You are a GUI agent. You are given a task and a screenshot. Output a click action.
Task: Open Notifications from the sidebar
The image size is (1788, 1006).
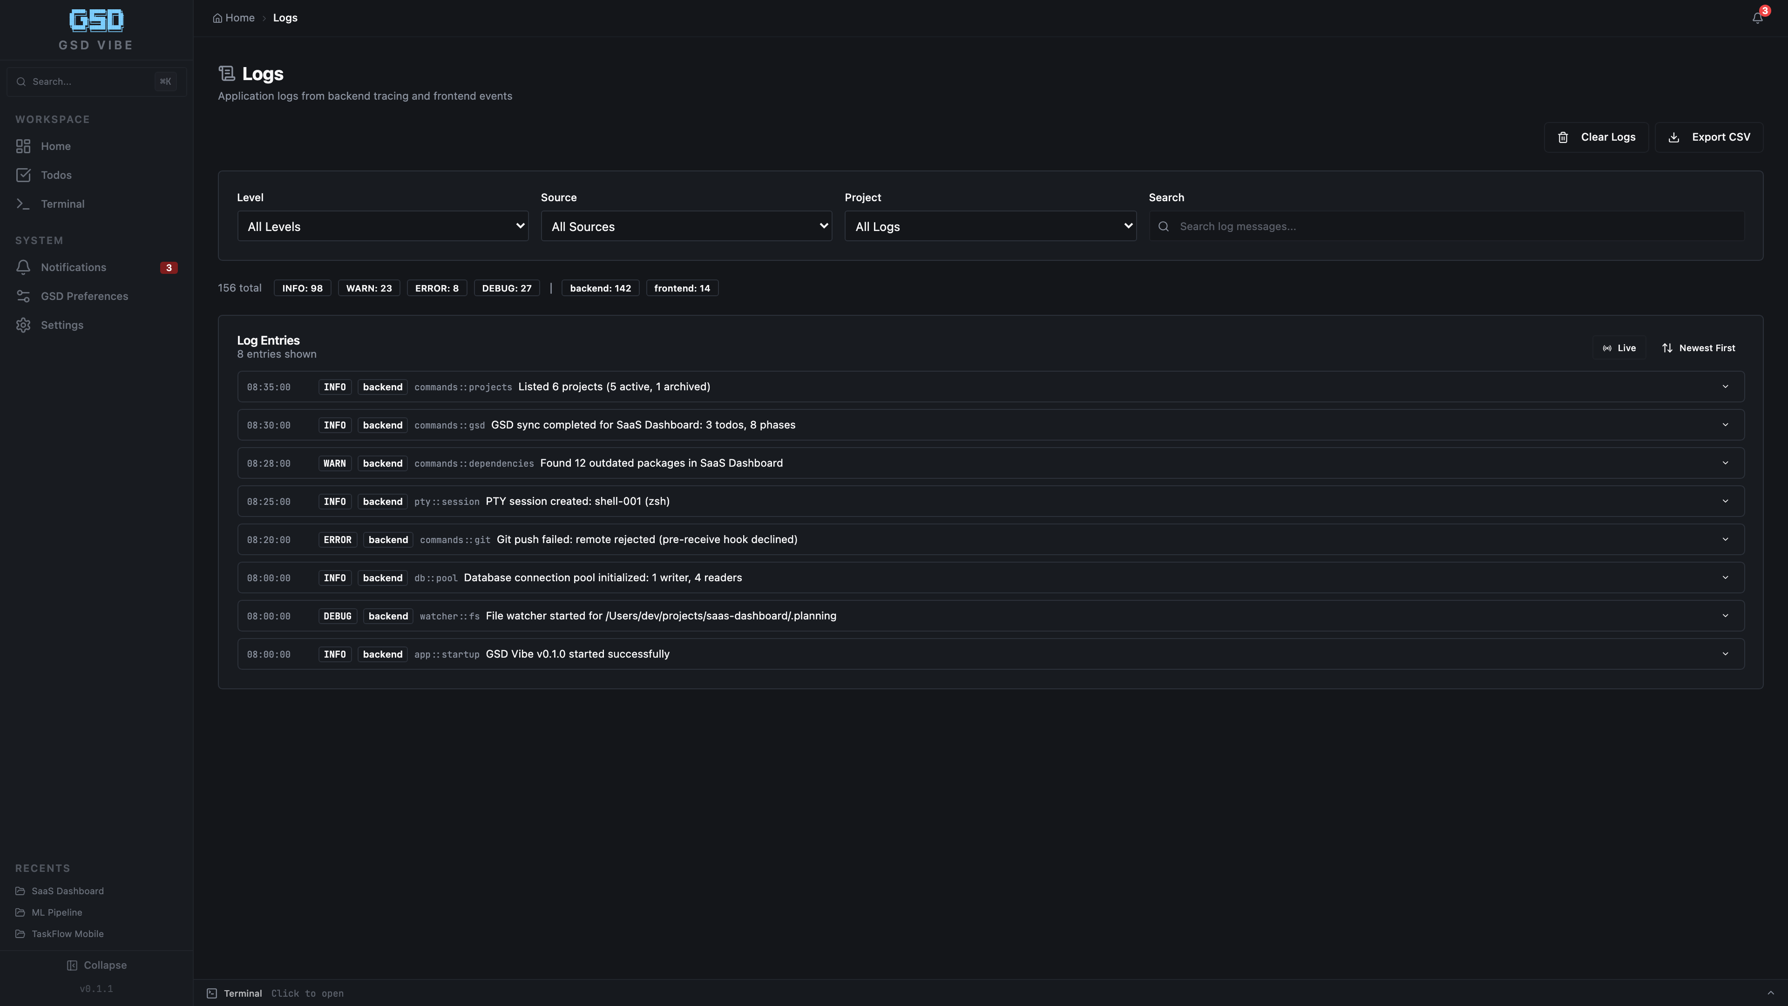click(73, 266)
